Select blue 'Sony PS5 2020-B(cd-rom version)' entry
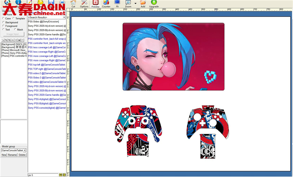The width and height of the screenshot is (293, 177). 47,90
